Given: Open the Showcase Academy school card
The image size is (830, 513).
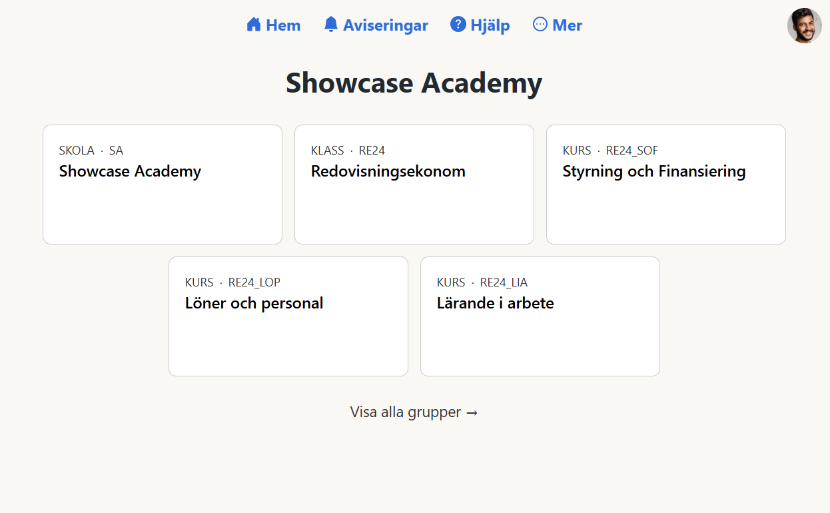Looking at the screenshot, I should click(x=162, y=184).
